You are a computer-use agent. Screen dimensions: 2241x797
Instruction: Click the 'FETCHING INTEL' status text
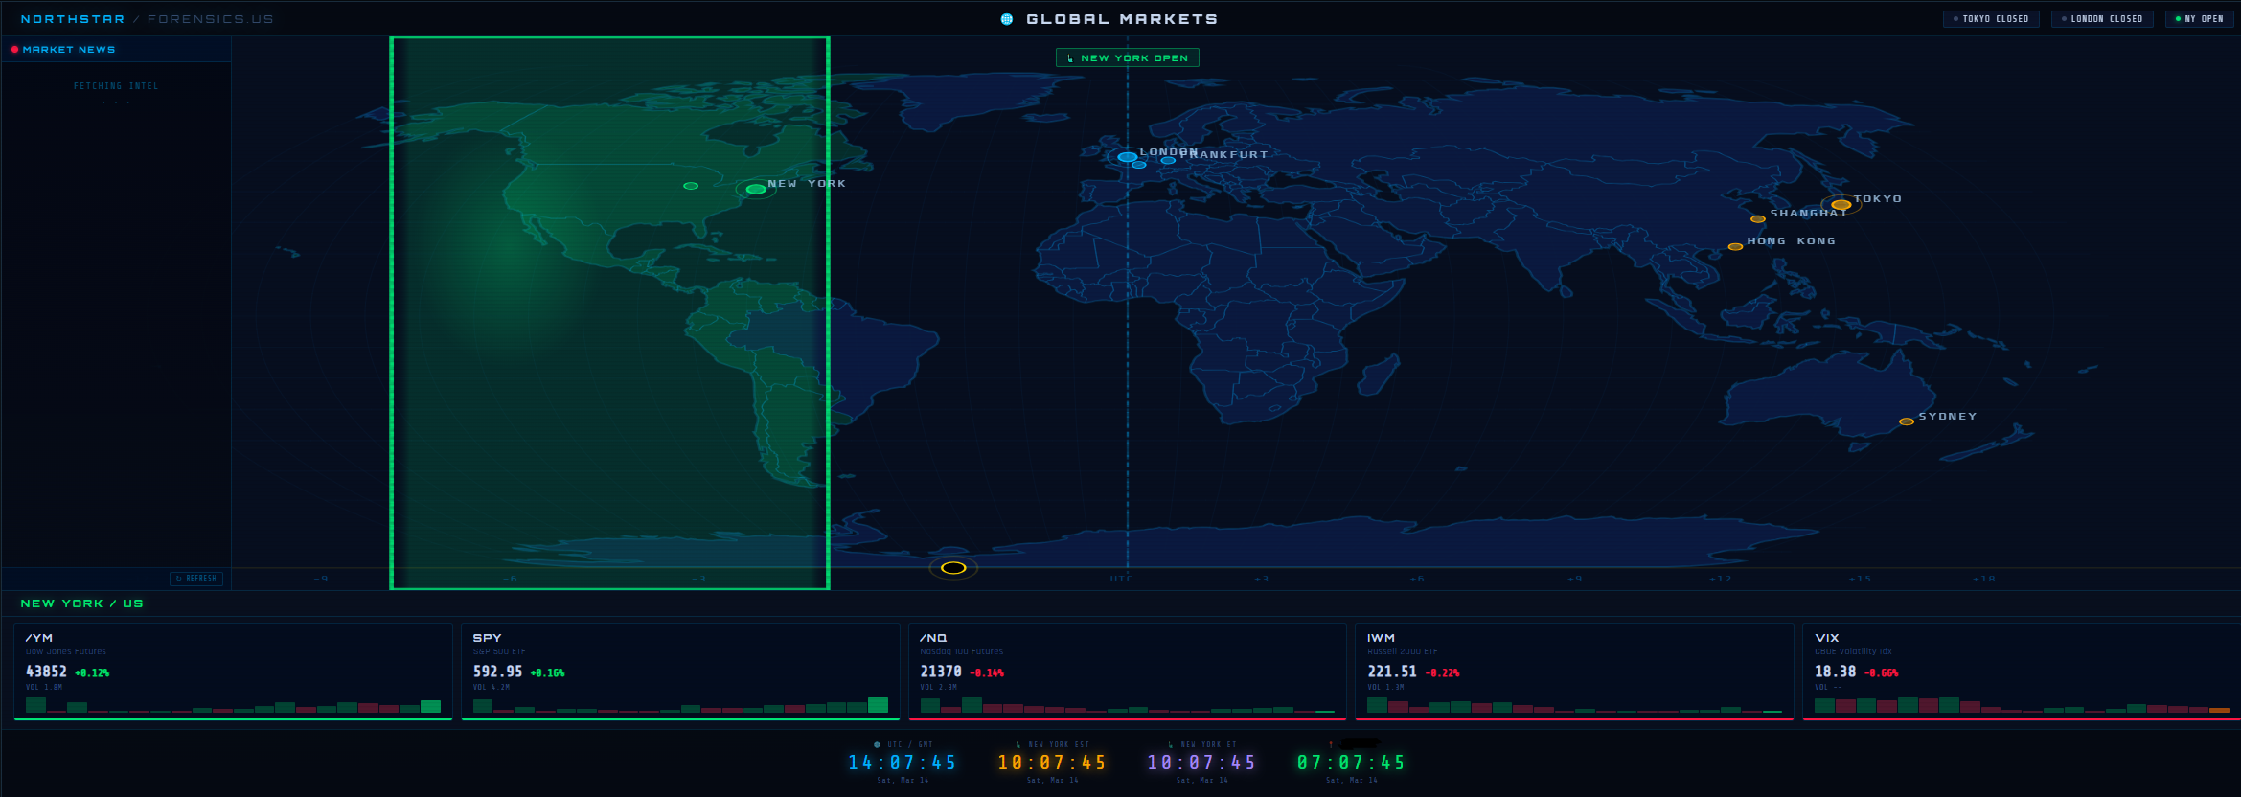click(x=116, y=86)
